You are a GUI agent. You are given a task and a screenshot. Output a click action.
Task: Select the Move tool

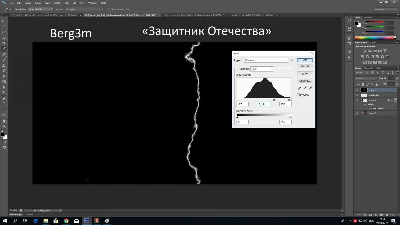[x=4, y=21]
